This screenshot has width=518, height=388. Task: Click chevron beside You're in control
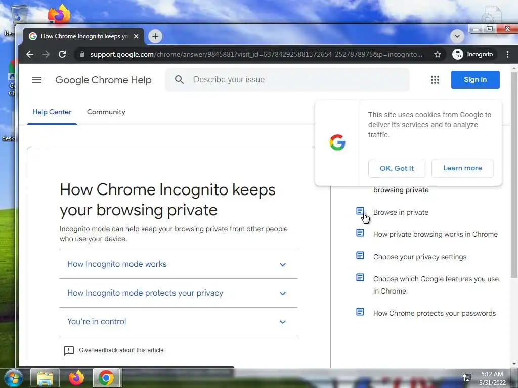coord(282,322)
